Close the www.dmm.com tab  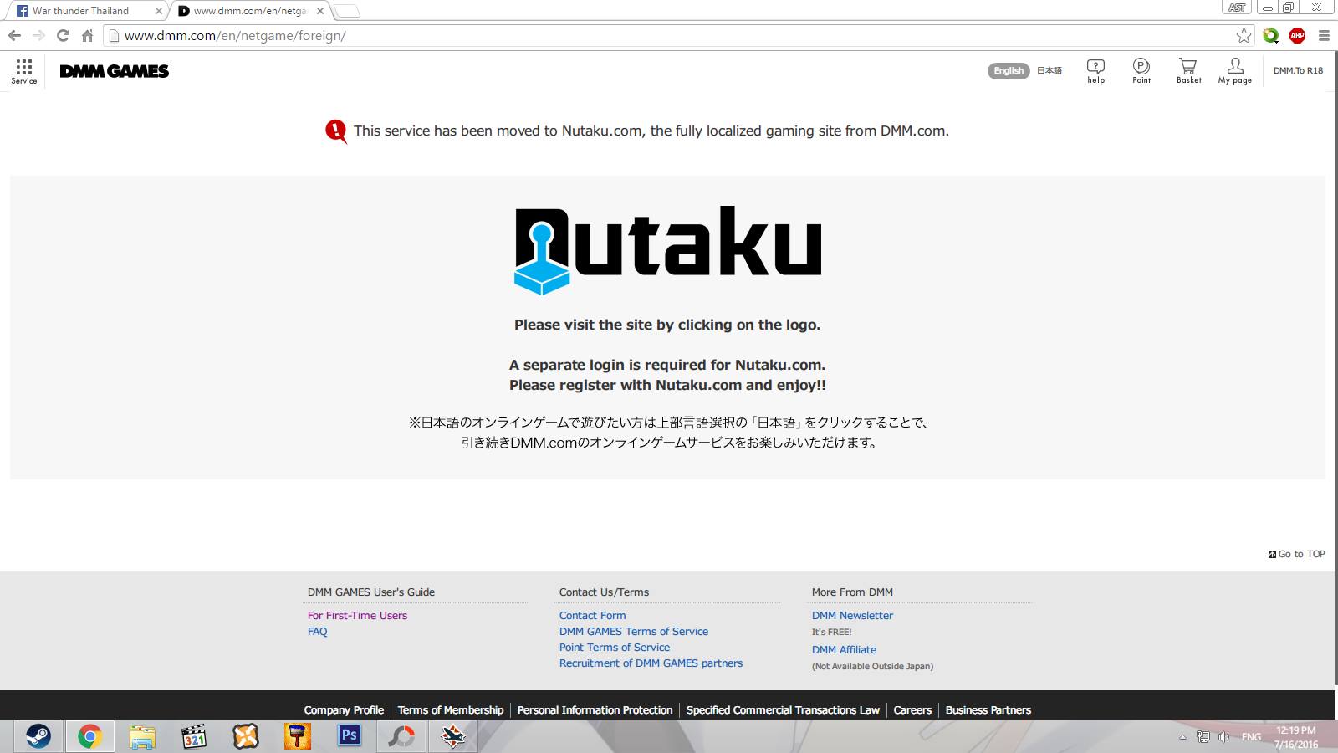coord(320,11)
